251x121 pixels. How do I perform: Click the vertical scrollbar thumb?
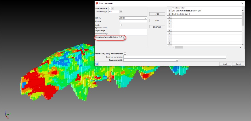pyautogui.click(x=243, y=19)
